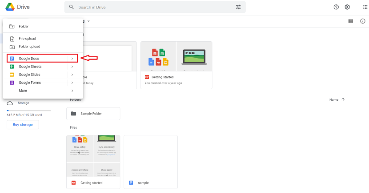
Task: Select Google Docs menu entry
Action: point(42,59)
